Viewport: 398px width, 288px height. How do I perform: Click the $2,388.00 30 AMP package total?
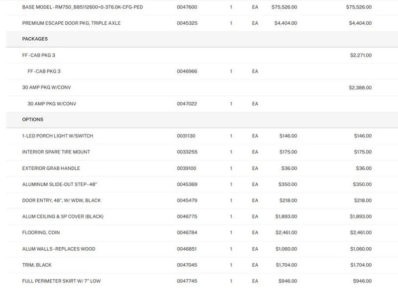359,87
